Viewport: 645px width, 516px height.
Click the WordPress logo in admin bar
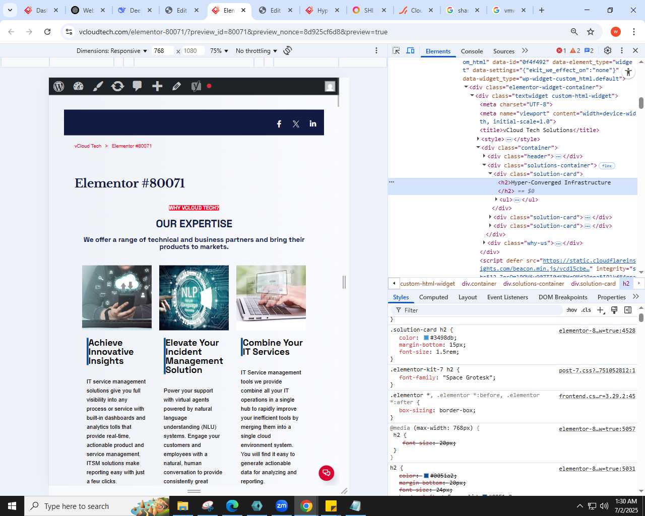tap(59, 86)
